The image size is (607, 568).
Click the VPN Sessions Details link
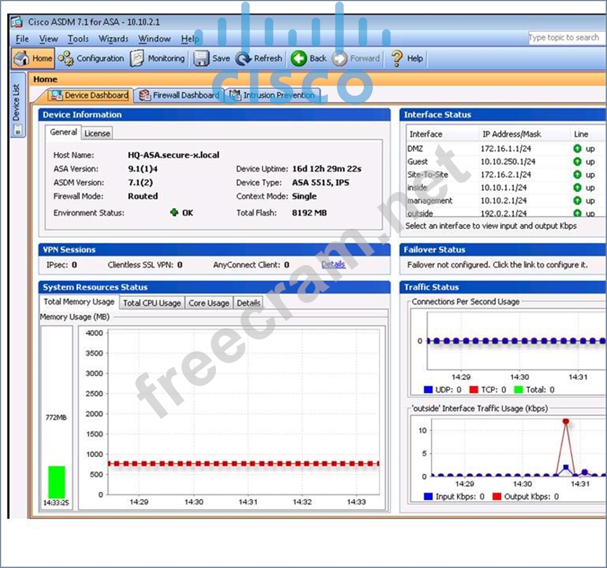click(333, 265)
